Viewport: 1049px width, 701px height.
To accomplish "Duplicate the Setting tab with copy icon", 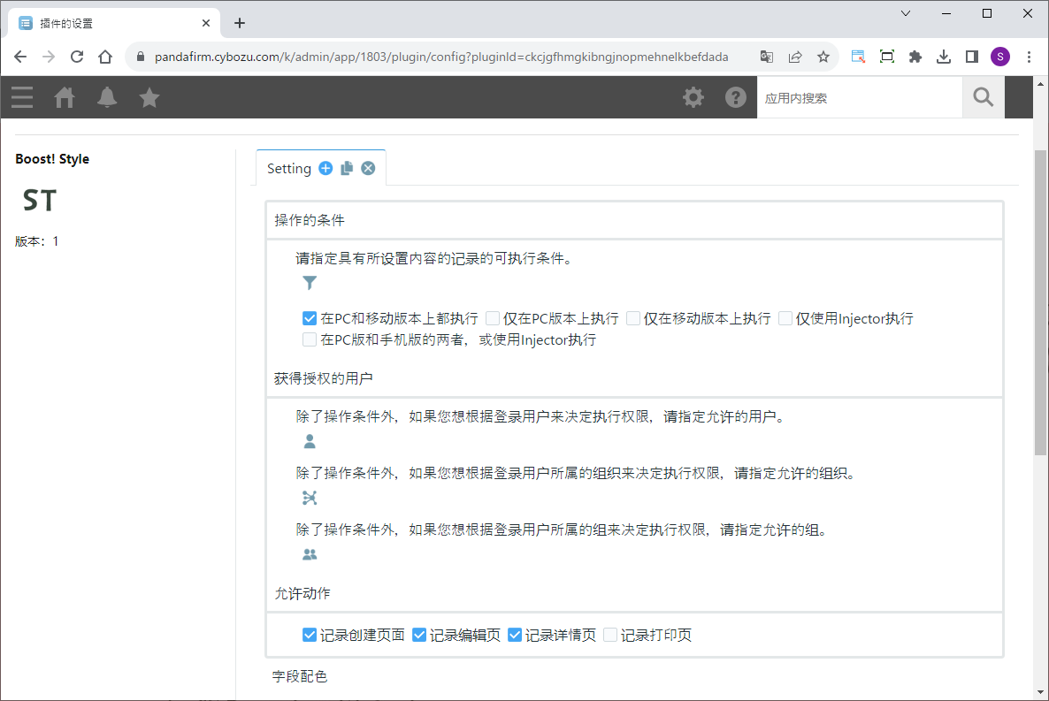I will [347, 168].
